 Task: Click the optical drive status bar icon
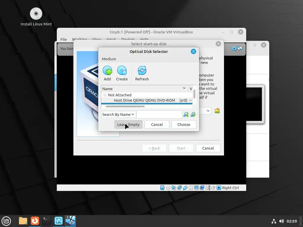click(168, 188)
